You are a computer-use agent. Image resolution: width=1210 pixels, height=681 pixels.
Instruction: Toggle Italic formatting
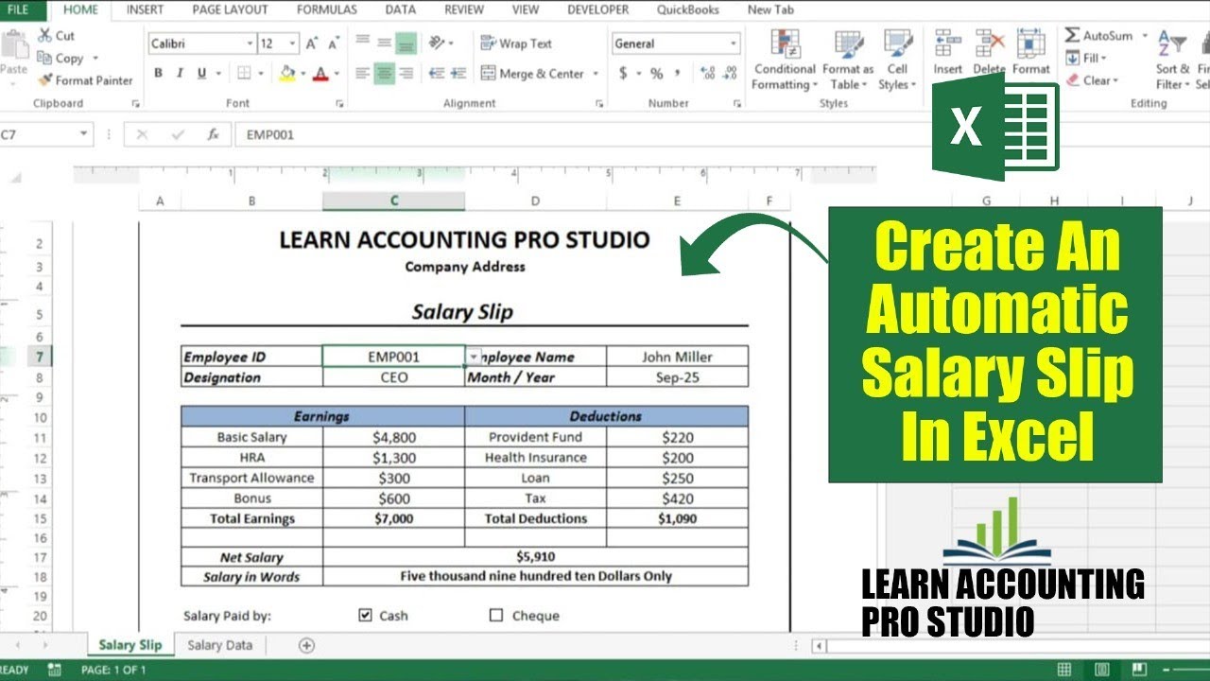click(x=180, y=74)
